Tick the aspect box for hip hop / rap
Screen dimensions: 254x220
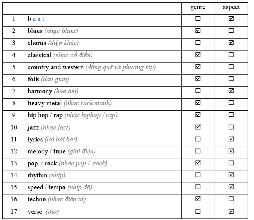(231, 115)
